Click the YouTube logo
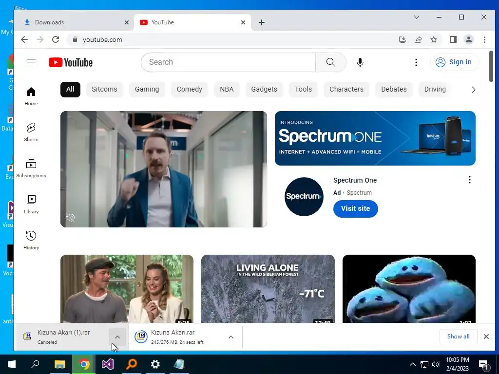The width and height of the screenshot is (499, 374). point(71,62)
